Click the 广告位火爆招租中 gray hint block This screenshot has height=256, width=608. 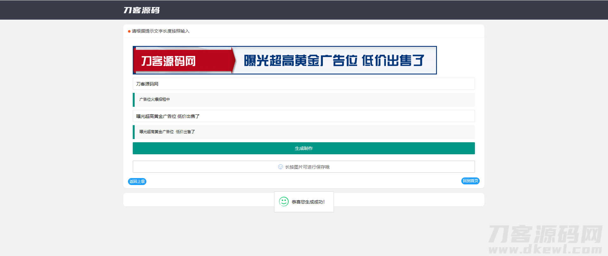pos(304,100)
